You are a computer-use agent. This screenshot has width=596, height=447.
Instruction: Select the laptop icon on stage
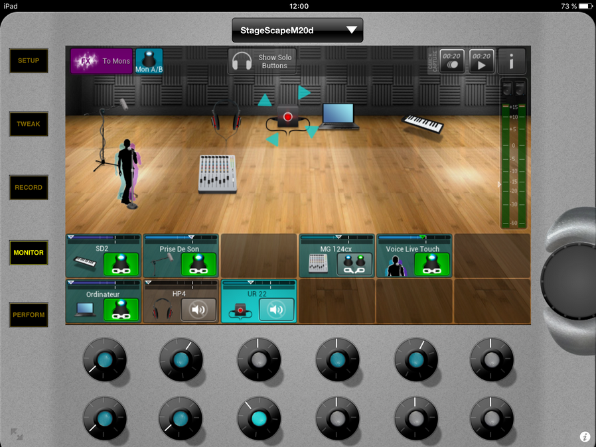tap(339, 115)
